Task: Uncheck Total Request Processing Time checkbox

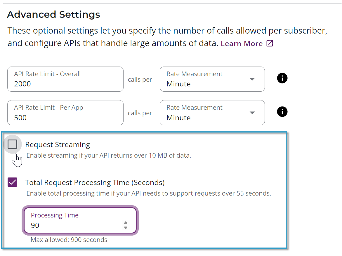Action: [13, 182]
